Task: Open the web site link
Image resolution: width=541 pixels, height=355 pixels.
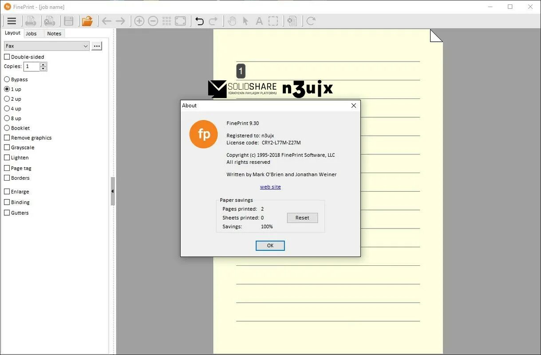Action: [x=270, y=186]
